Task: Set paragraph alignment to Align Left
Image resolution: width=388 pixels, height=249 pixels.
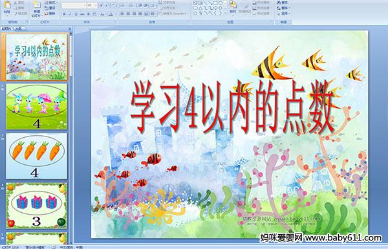Action: 122,14
